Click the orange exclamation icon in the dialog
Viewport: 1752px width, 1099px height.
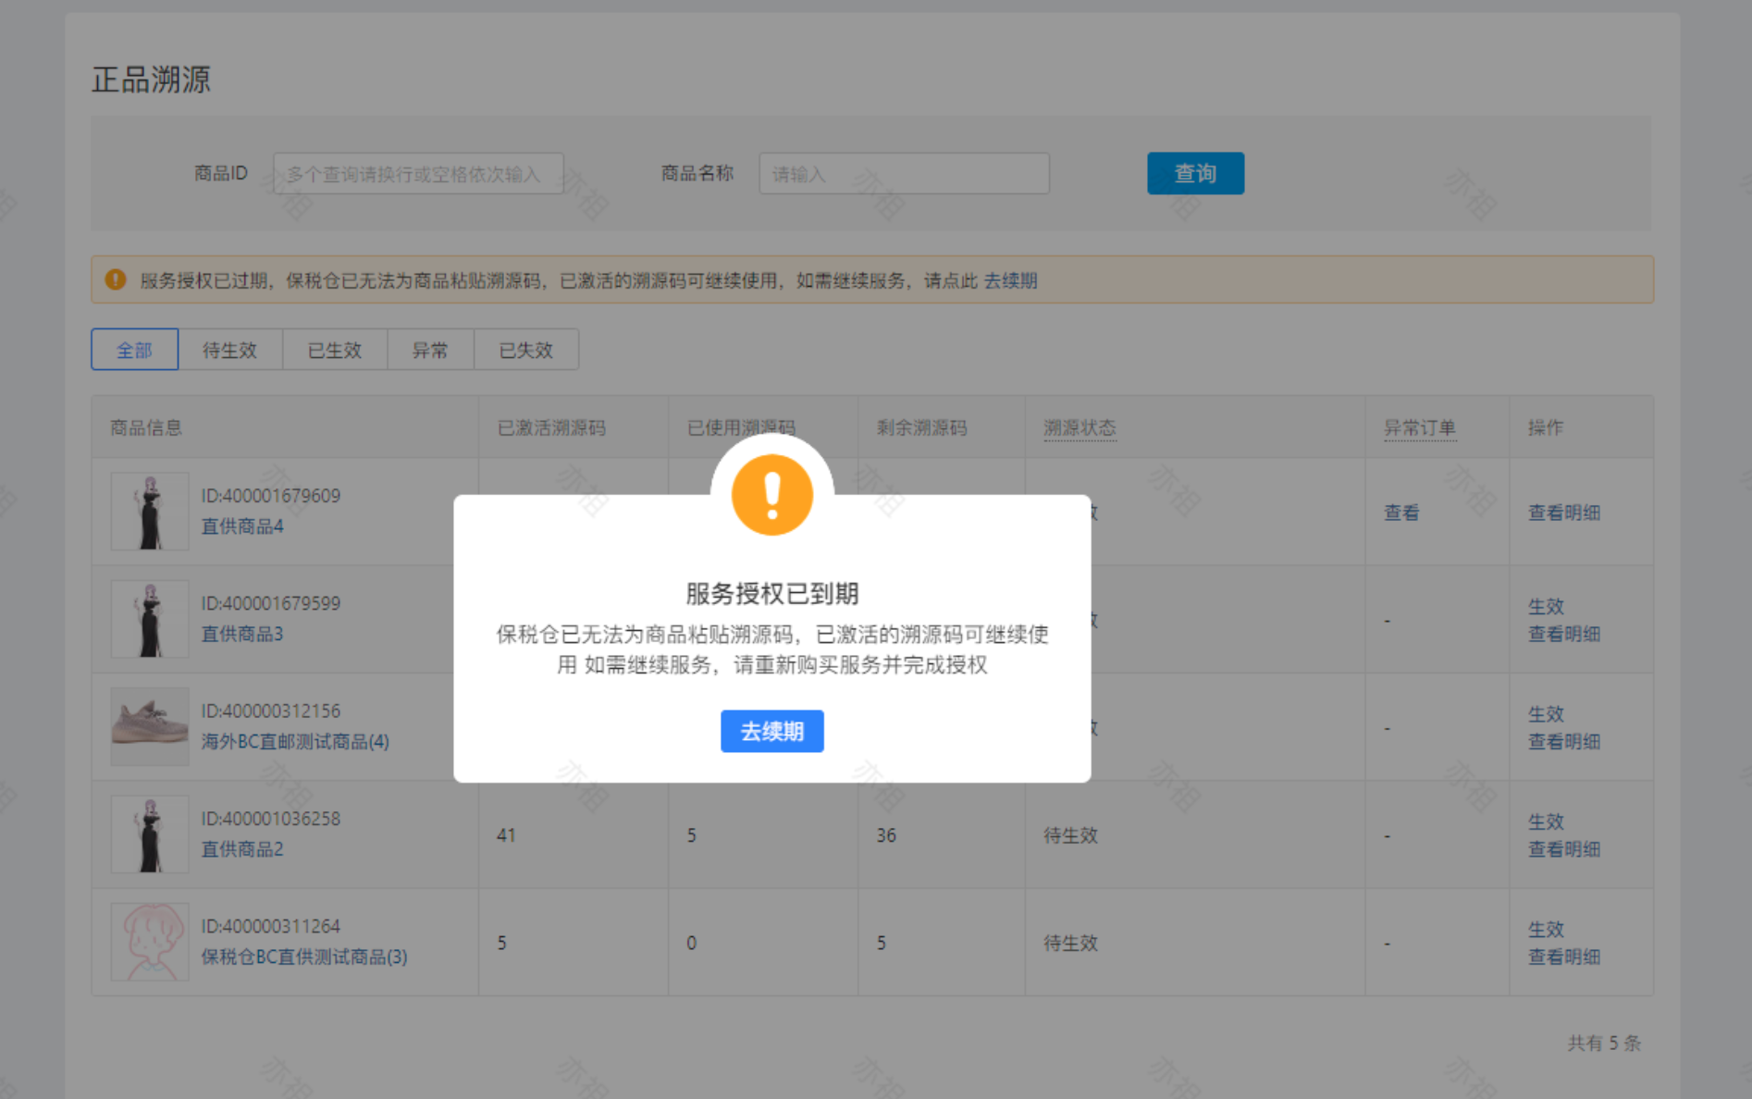point(771,495)
